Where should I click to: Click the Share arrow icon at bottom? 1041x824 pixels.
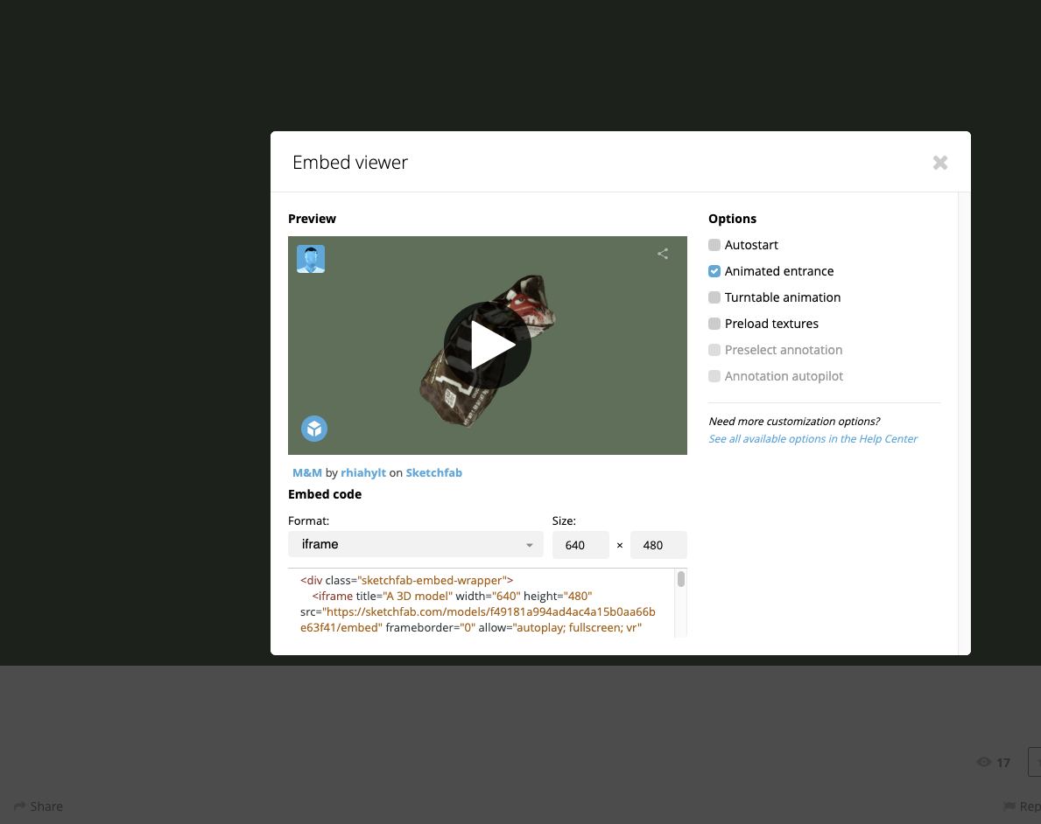coord(19,807)
